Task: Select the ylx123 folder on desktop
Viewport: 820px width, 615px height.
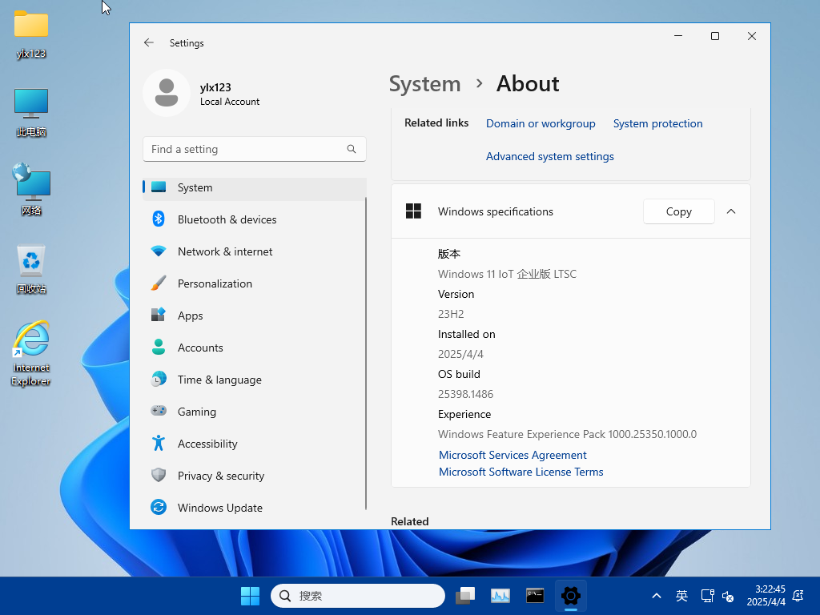Action: (x=31, y=34)
